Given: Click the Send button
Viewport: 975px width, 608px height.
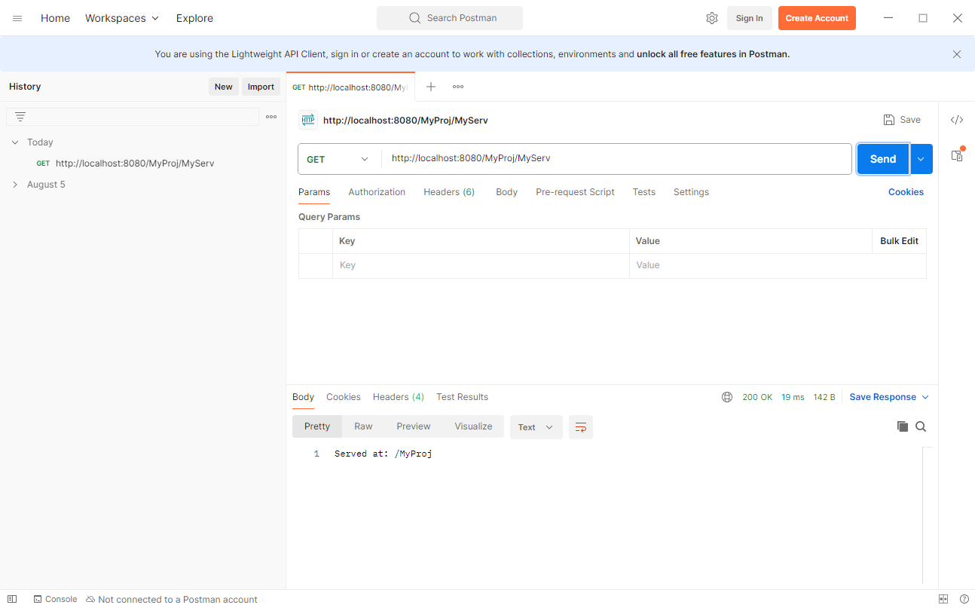Looking at the screenshot, I should tap(883, 159).
